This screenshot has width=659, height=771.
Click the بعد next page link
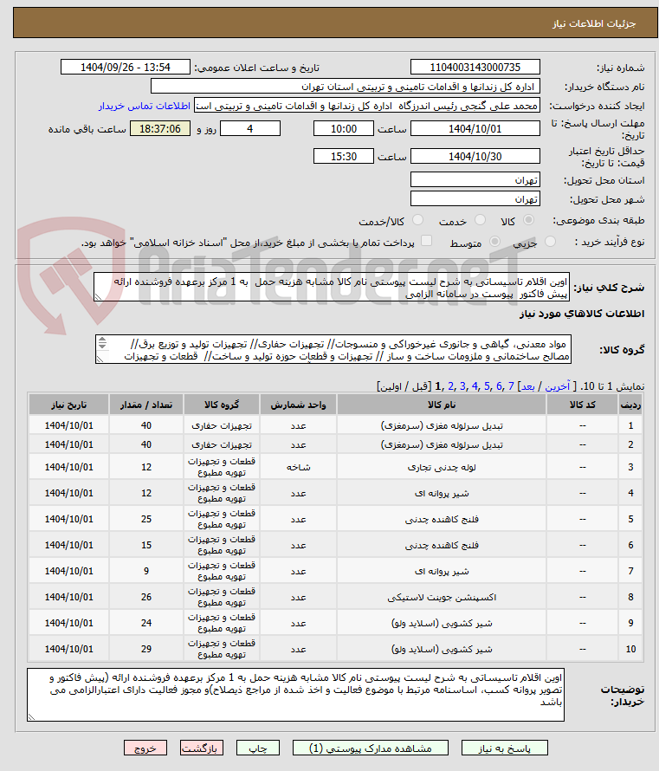[527, 386]
